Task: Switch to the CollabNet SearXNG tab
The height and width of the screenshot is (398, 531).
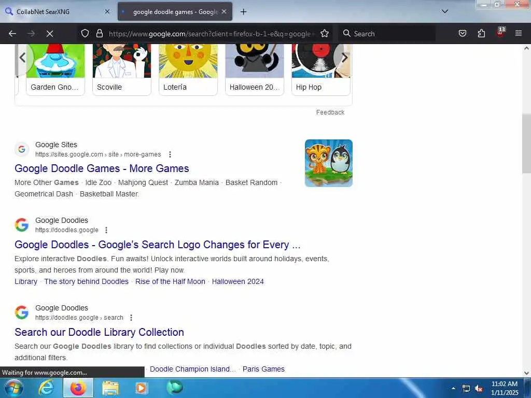Action: click(58, 11)
